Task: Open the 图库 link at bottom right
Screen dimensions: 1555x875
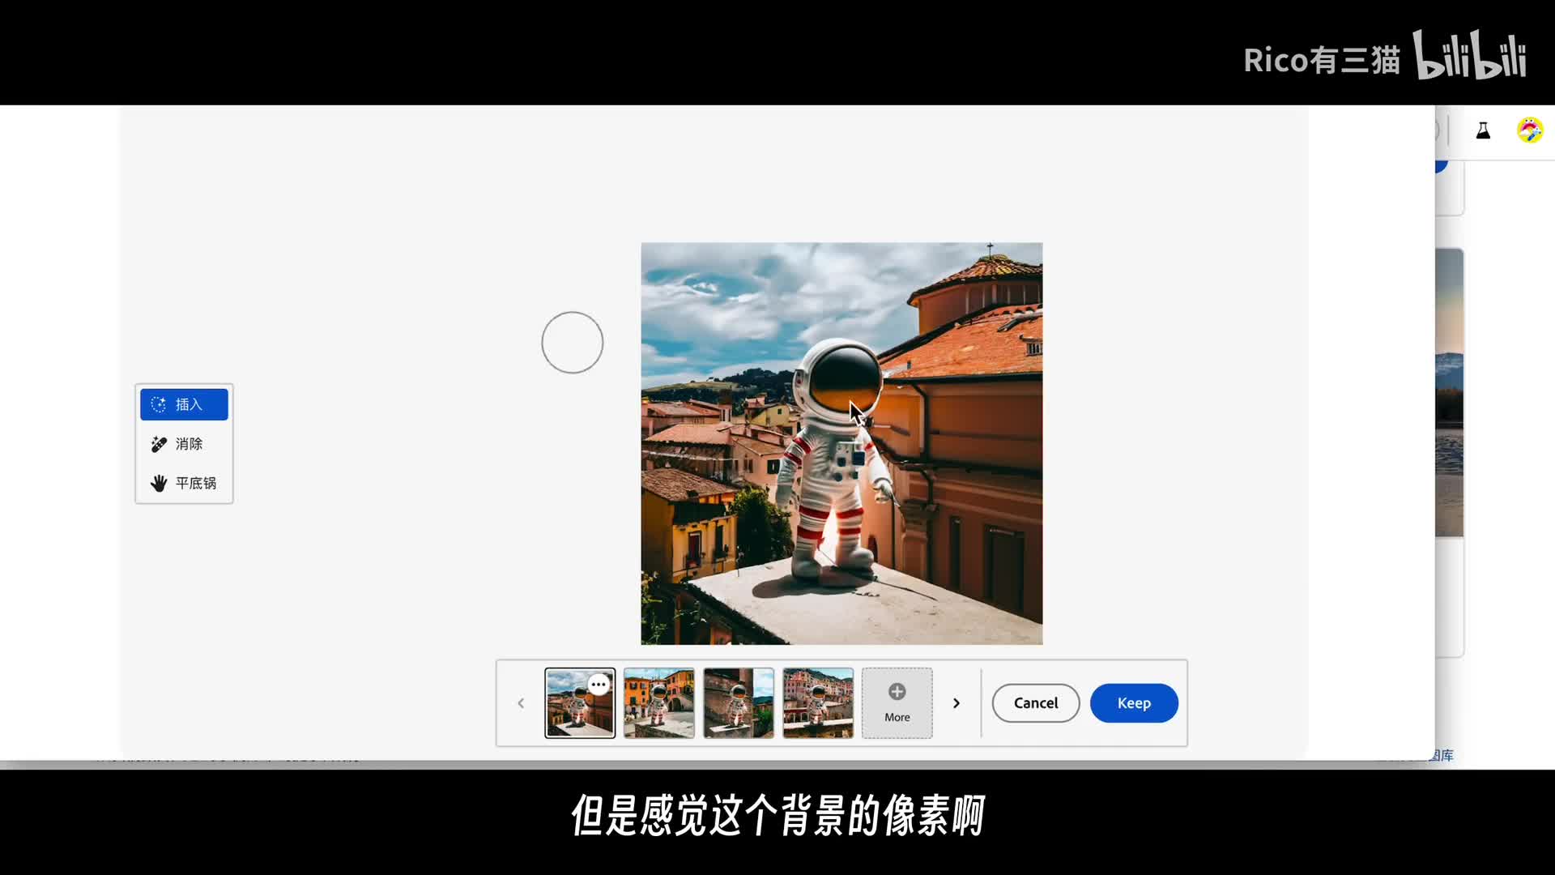Action: click(x=1442, y=755)
